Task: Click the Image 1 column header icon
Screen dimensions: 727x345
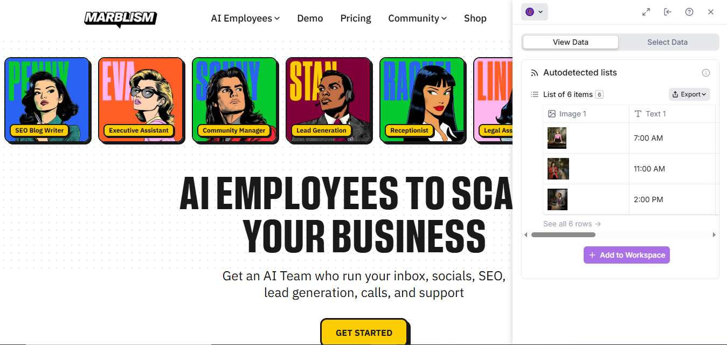Action: pyautogui.click(x=551, y=114)
